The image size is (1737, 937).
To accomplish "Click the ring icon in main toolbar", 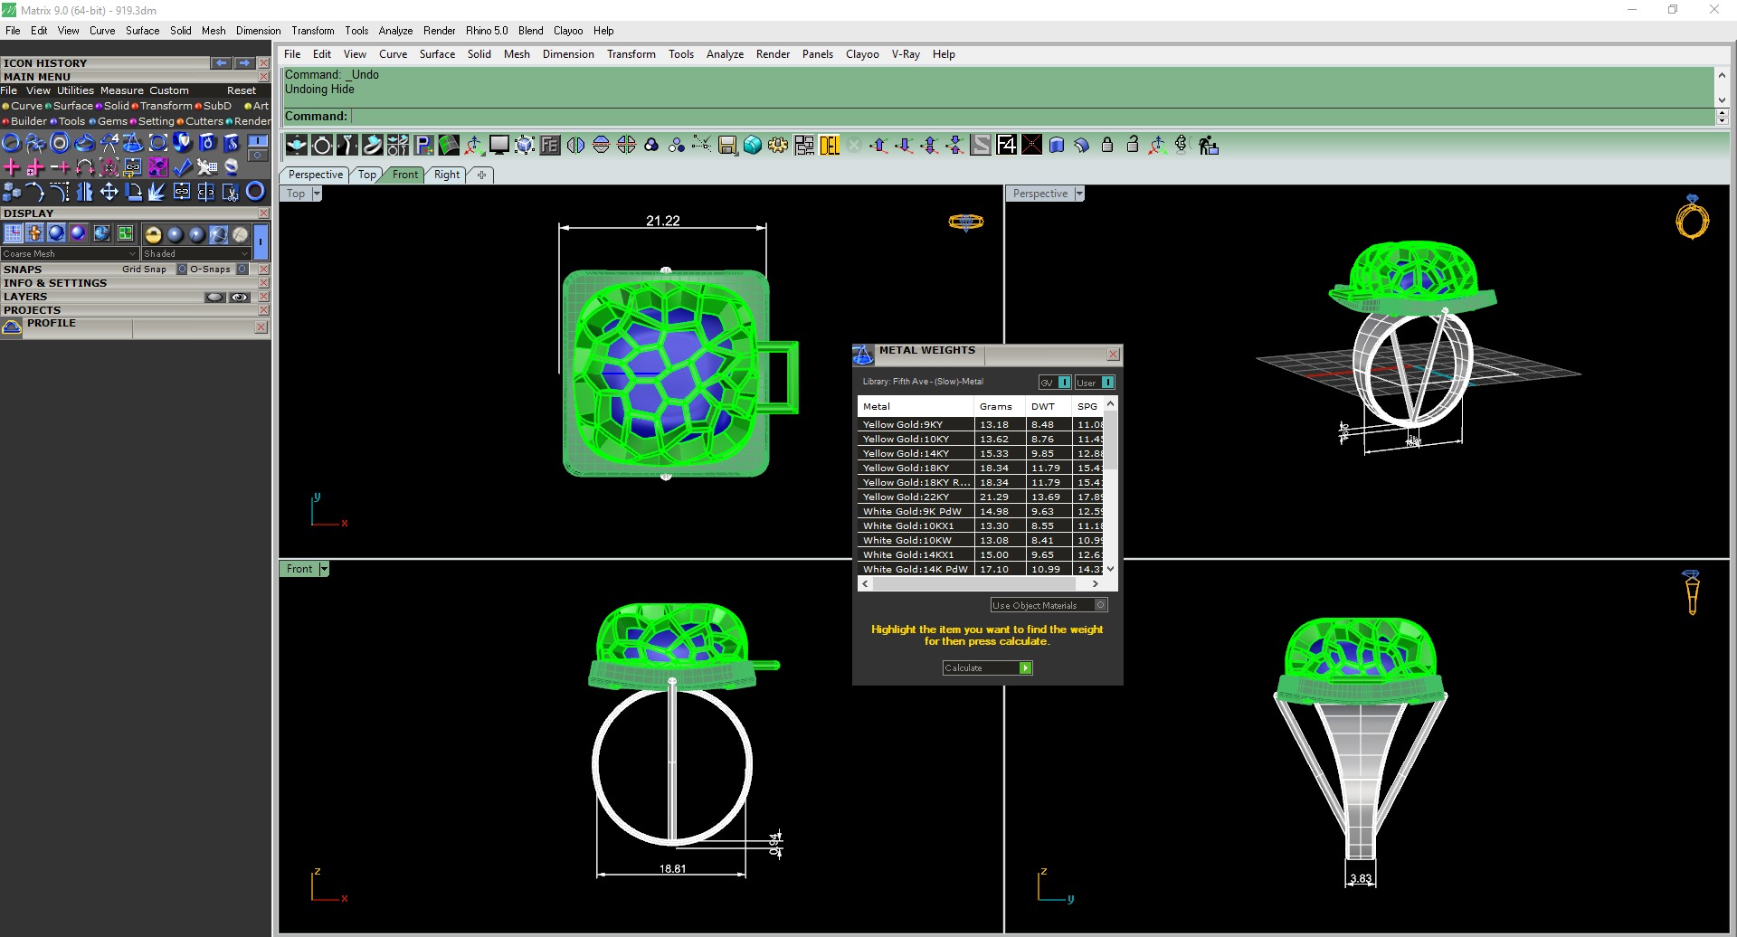I will point(322,145).
